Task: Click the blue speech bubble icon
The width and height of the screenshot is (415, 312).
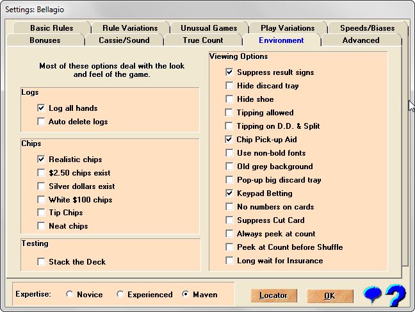Action: click(x=372, y=294)
